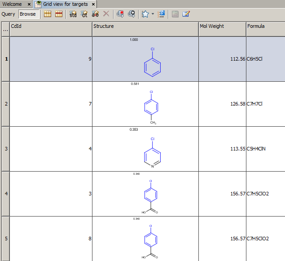The image size is (285, 261).
Task: Select row 3 via its row header
Action: point(5,149)
